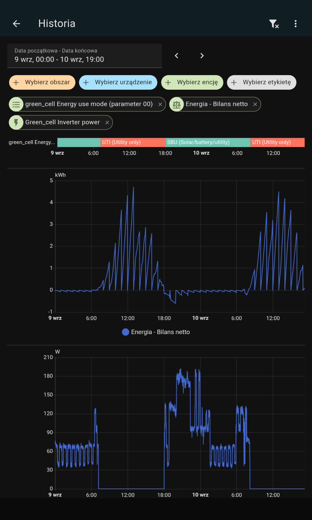Click the list icon on Energy use mode chip

(x=16, y=104)
